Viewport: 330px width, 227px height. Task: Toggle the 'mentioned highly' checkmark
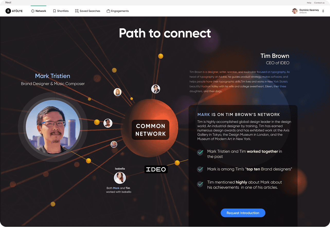coord(200,184)
